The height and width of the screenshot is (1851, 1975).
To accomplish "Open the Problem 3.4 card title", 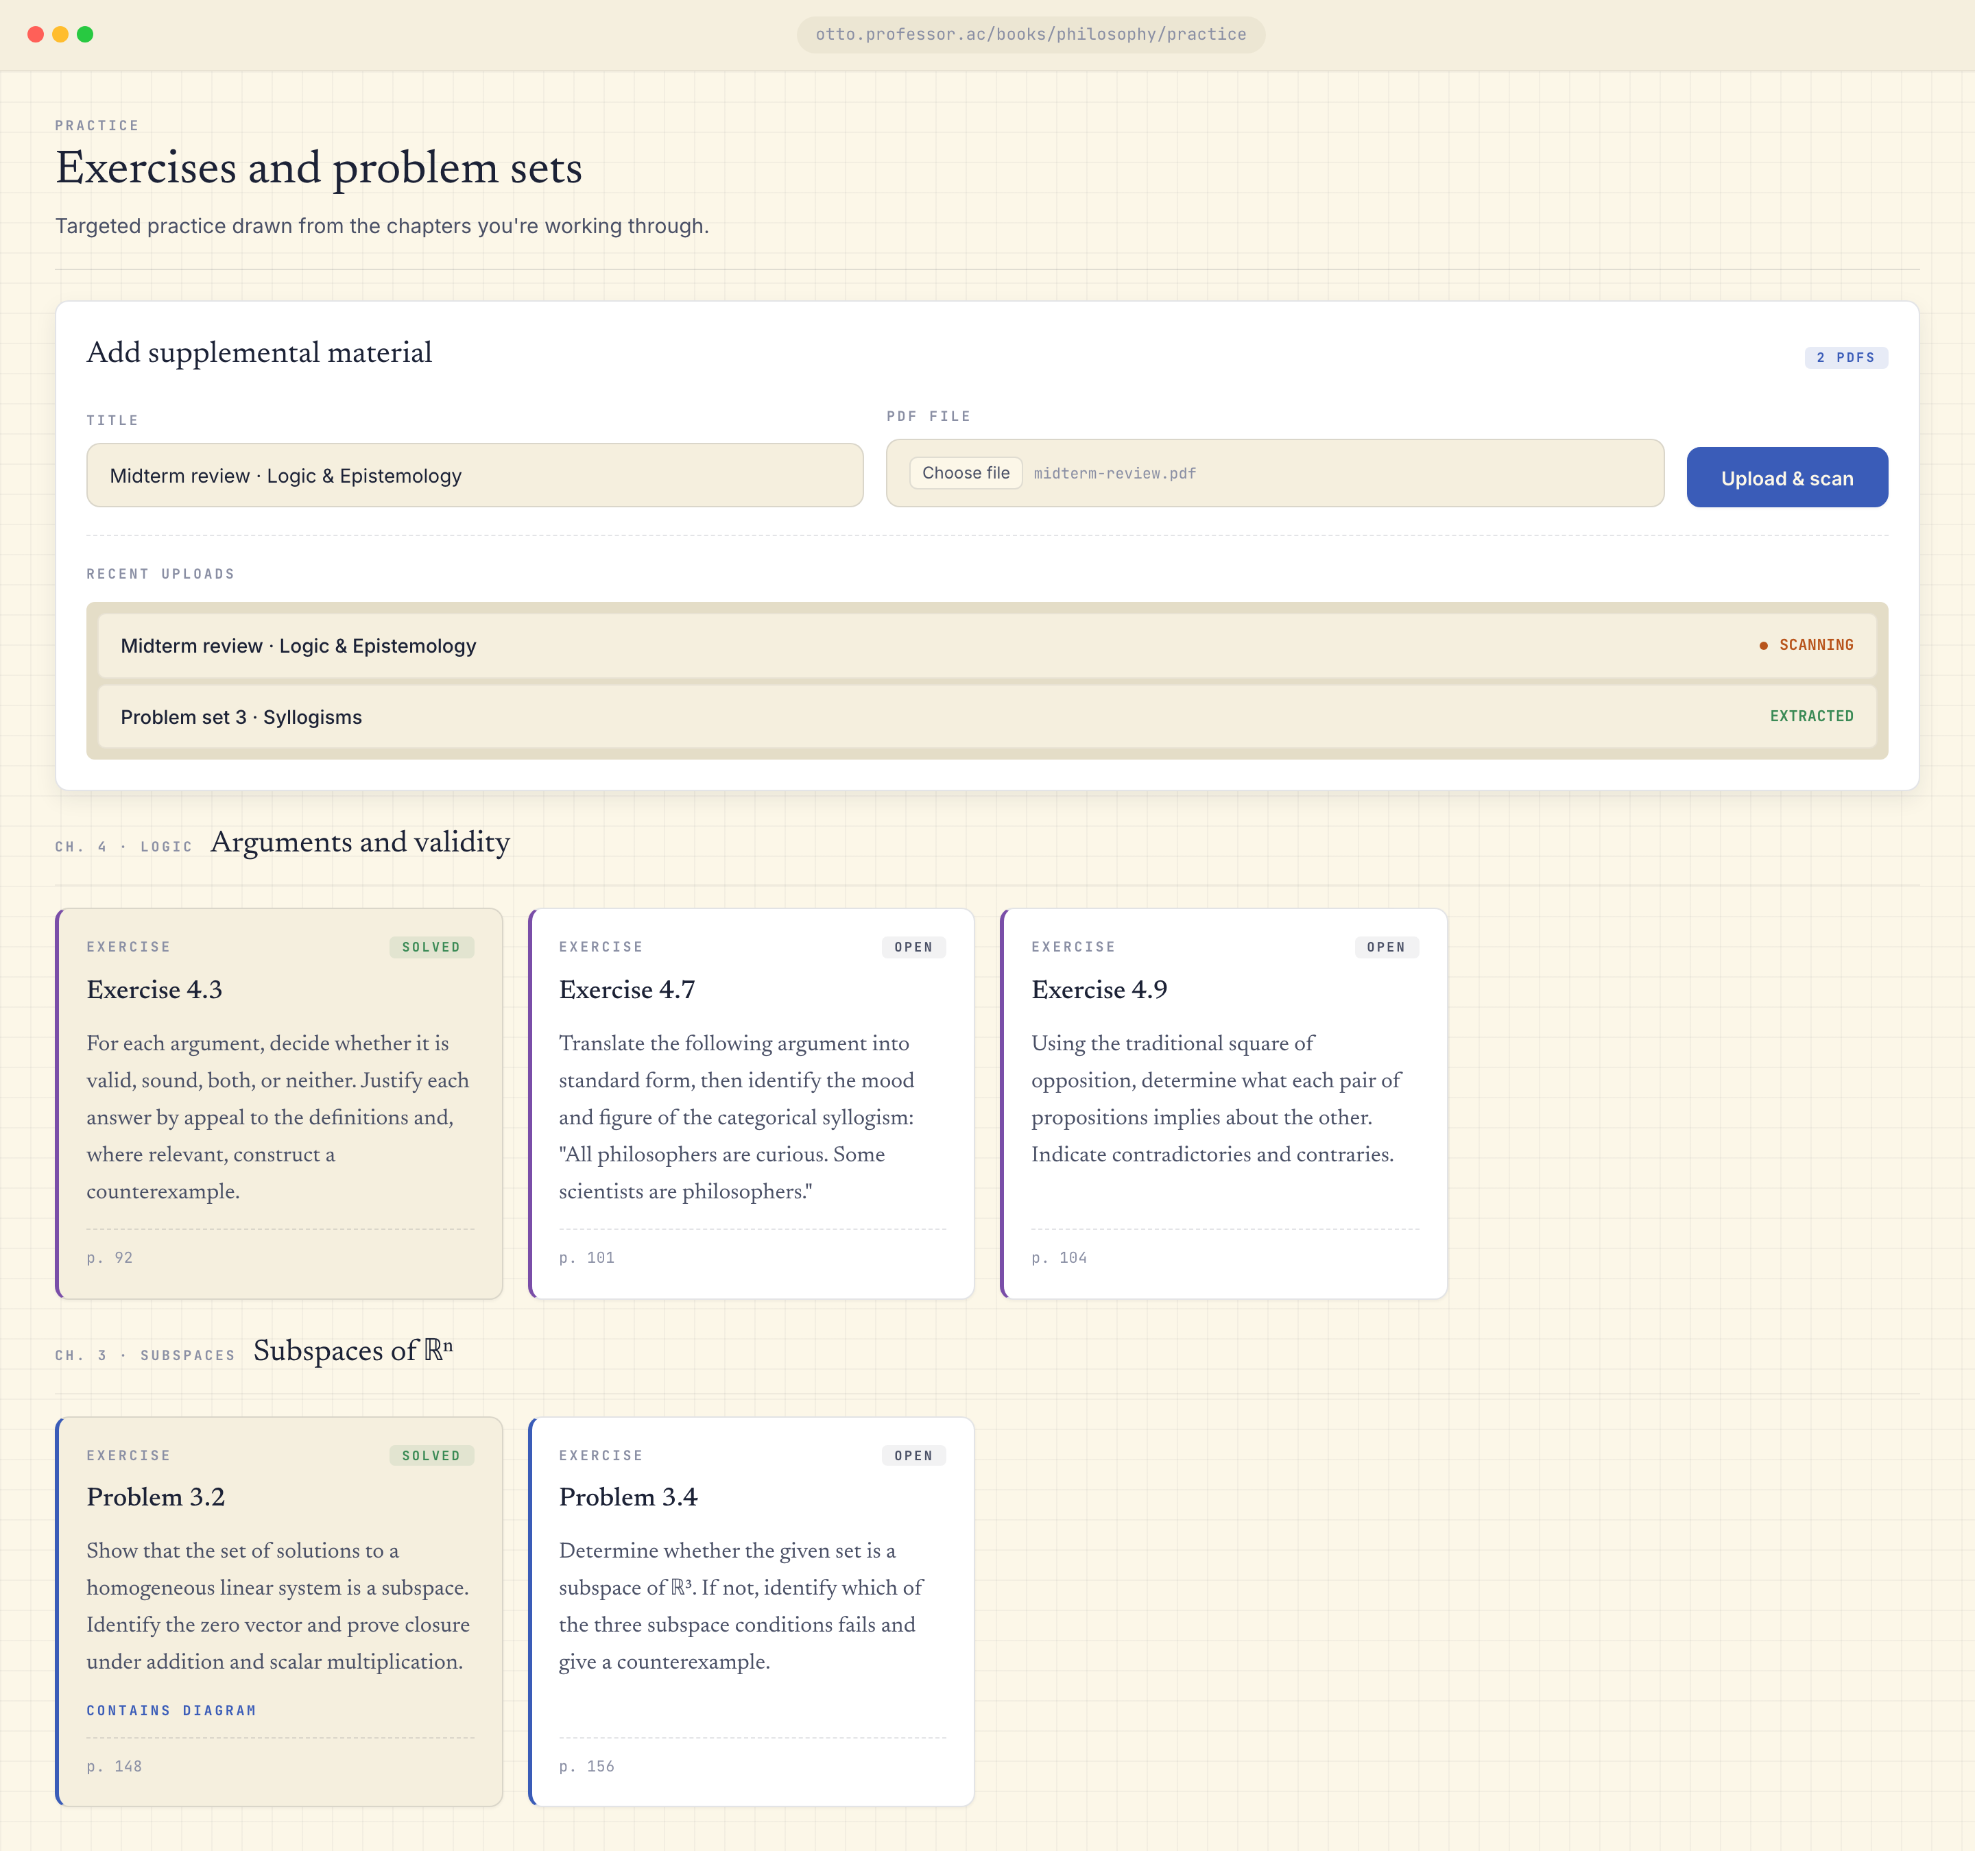I will click(x=628, y=1497).
